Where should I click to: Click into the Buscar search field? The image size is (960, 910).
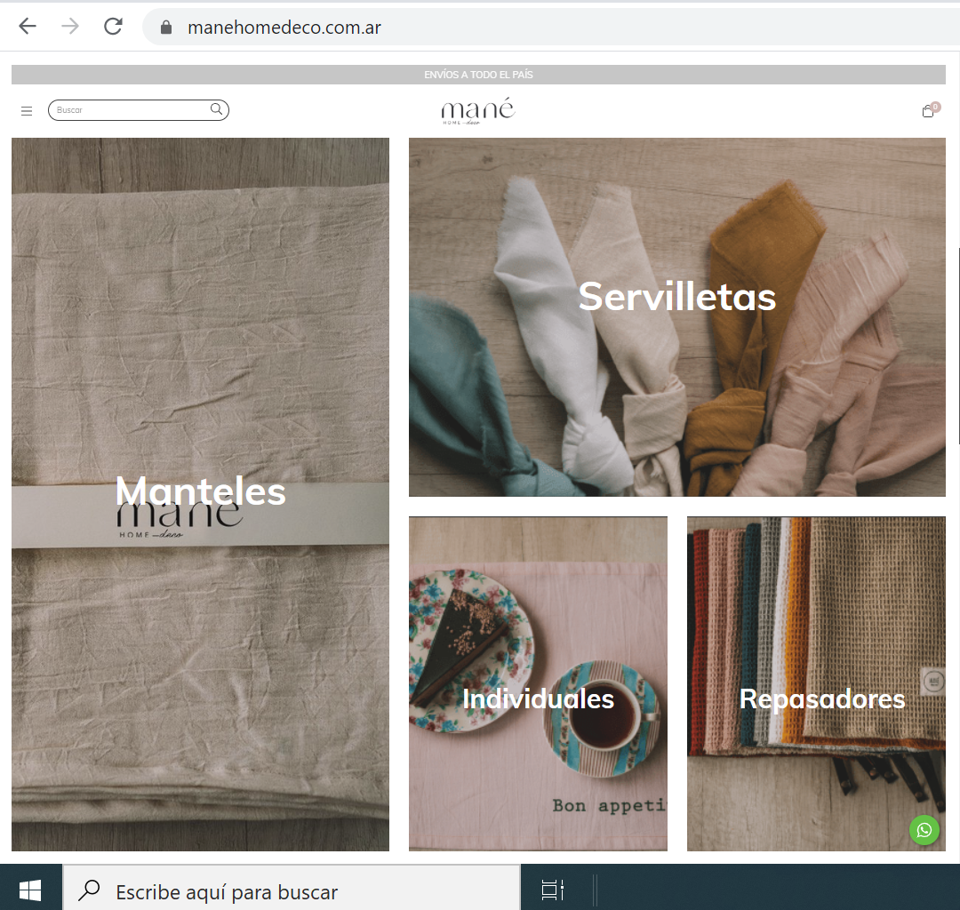click(129, 110)
